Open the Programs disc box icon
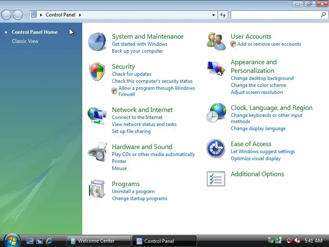This screenshot has width=329, height=247. click(97, 189)
